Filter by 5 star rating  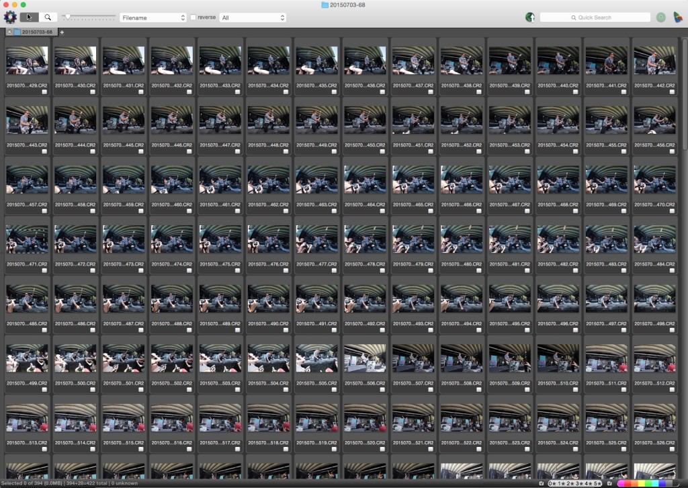(x=597, y=483)
